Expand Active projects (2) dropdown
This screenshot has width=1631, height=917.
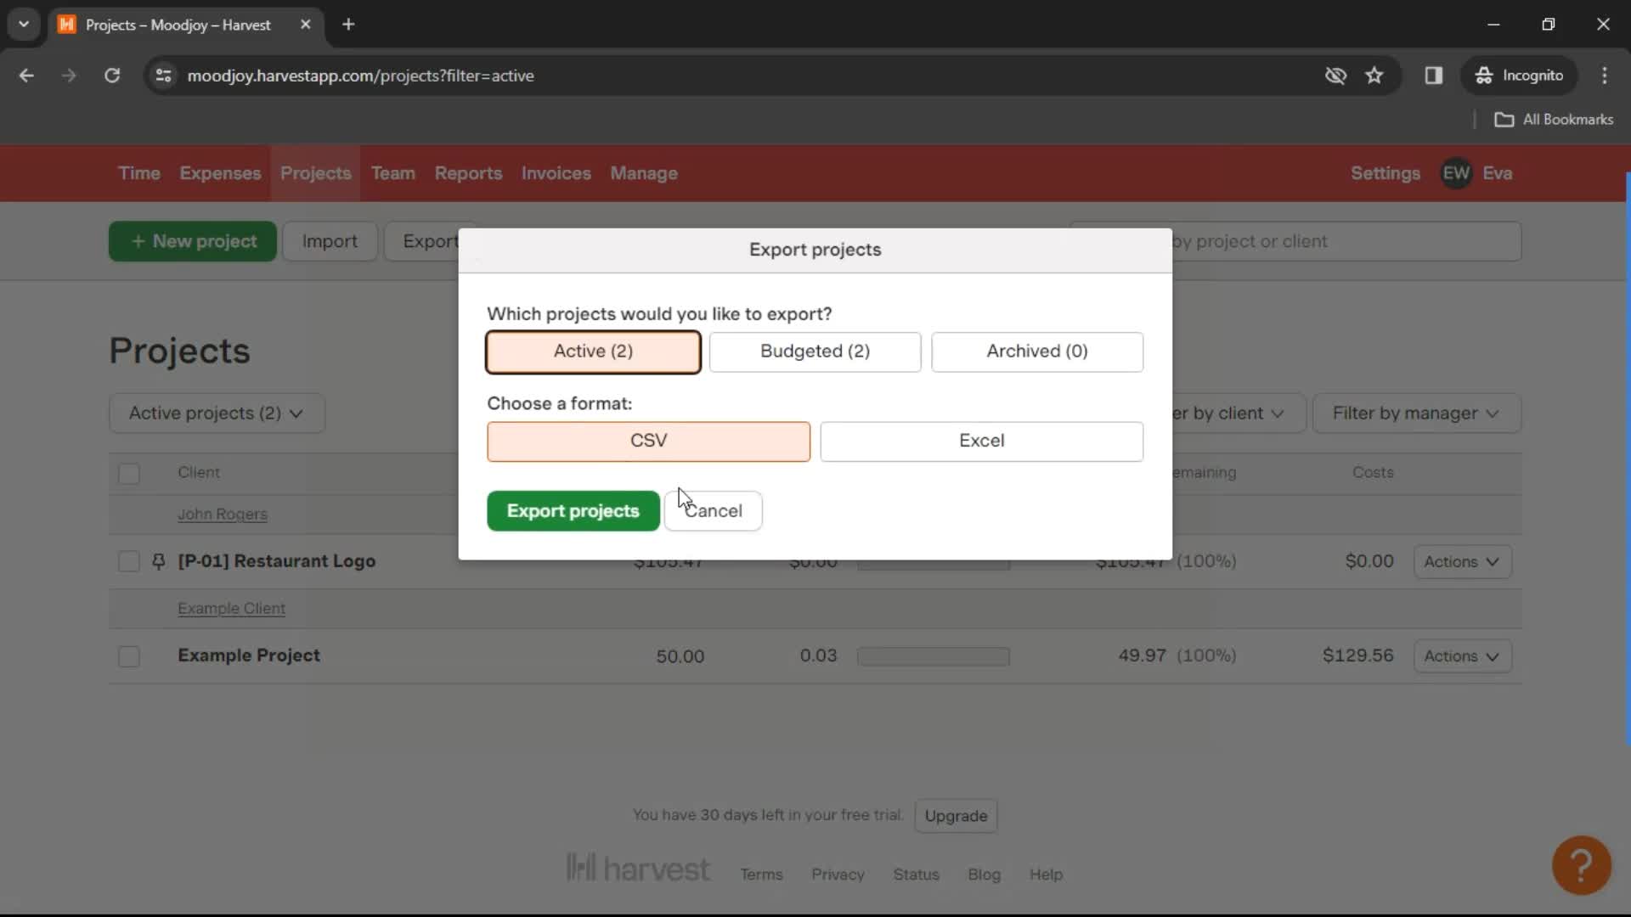217,413
